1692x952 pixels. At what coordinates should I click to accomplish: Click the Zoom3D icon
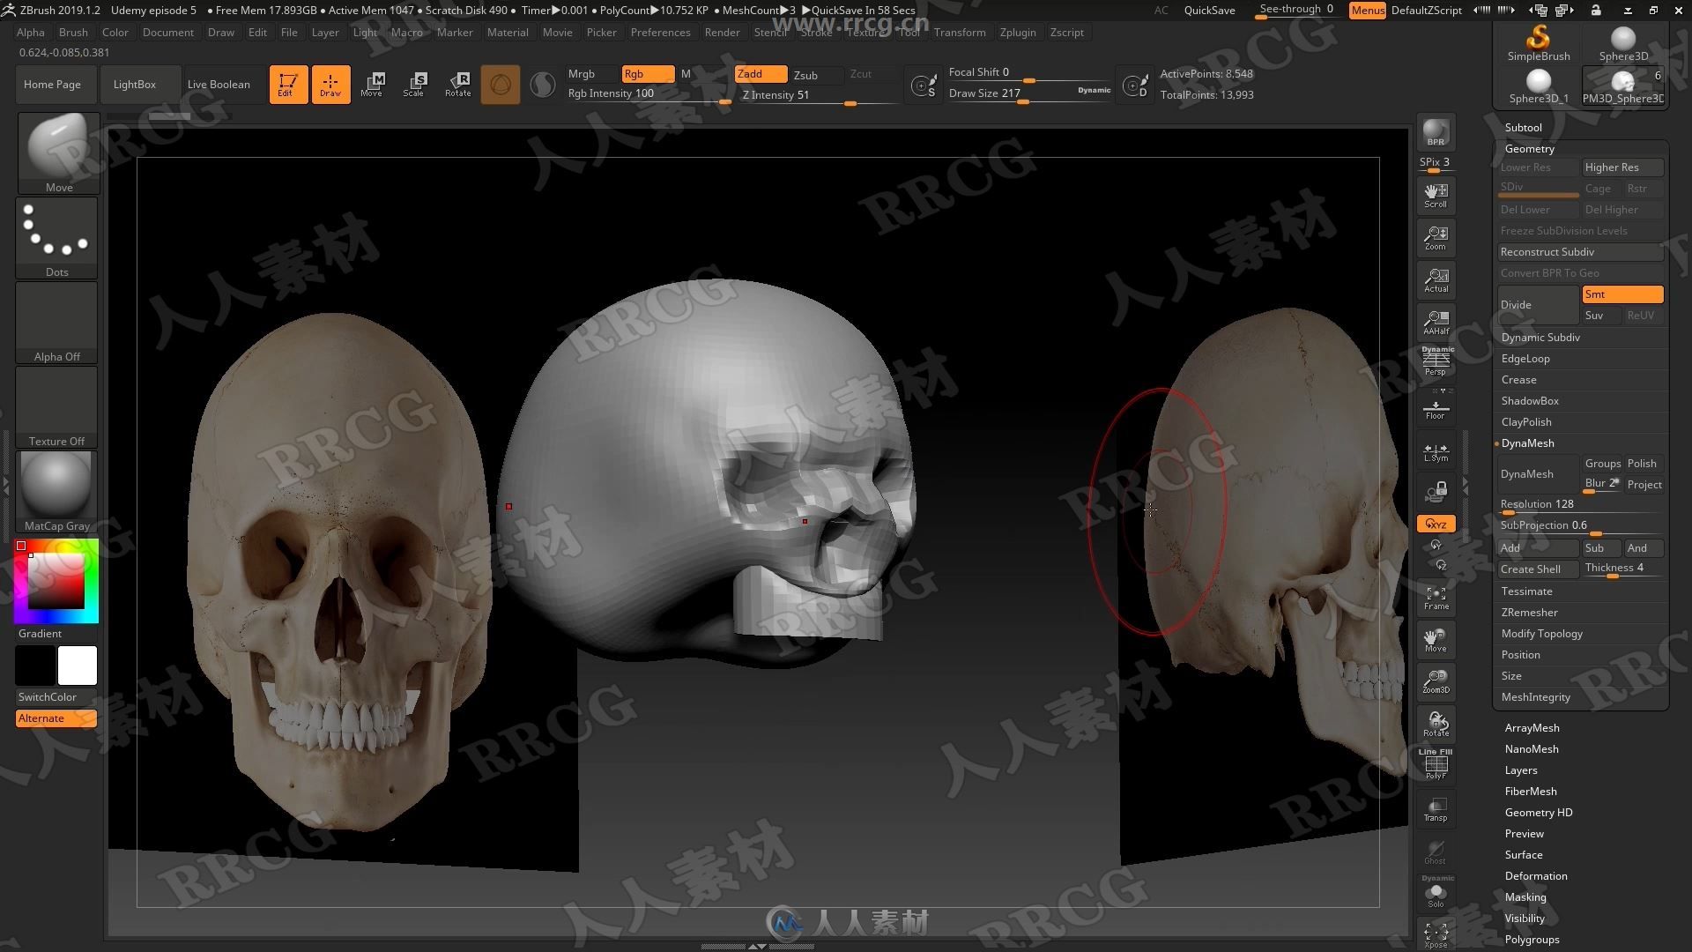coord(1436,681)
